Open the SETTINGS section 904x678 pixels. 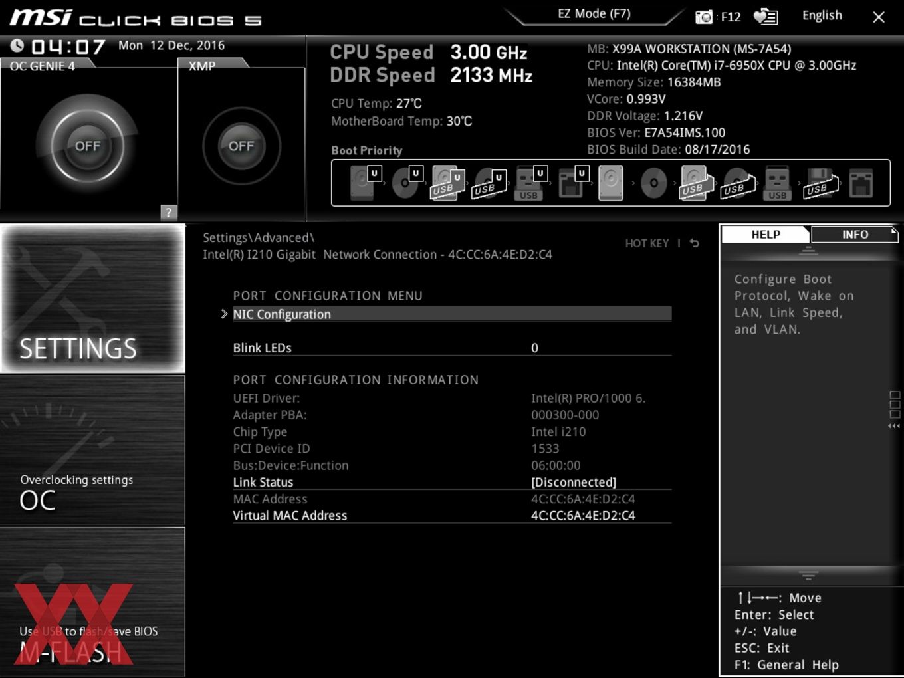coord(92,298)
